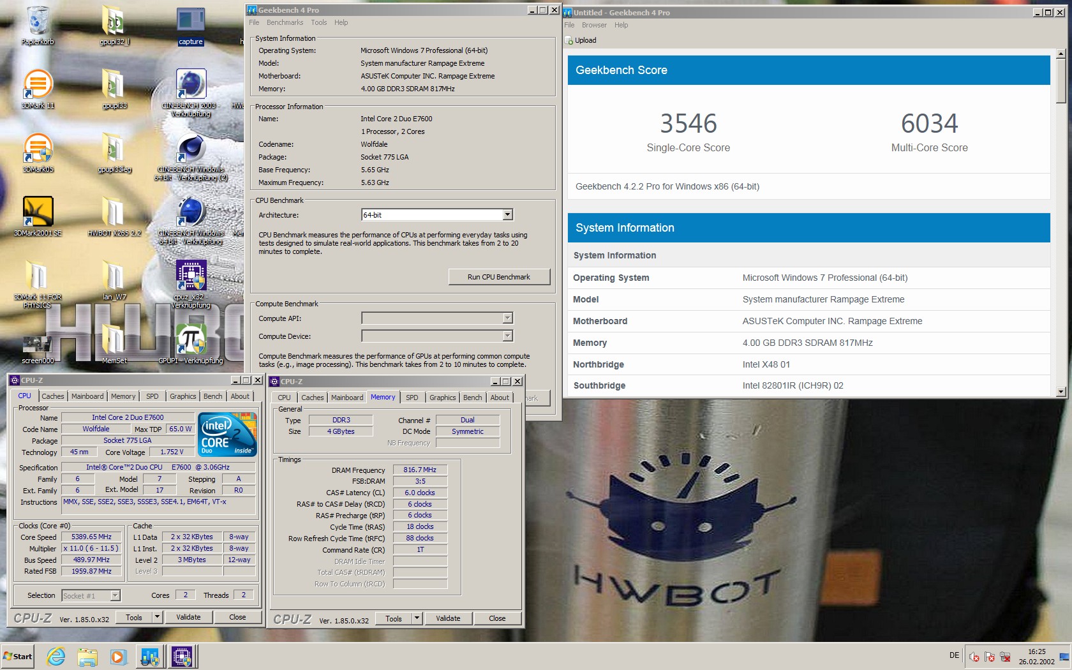The height and width of the screenshot is (670, 1072).
Task: Expand the Tools arrow in CPU-Z Memory window
Action: tap(417, 618)
